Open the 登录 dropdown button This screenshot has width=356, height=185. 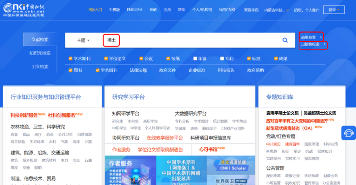pyautogui.click(x=334, y=10)
